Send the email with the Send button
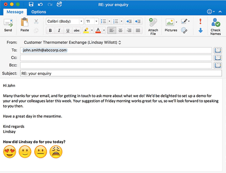 [x=8, y=25]
